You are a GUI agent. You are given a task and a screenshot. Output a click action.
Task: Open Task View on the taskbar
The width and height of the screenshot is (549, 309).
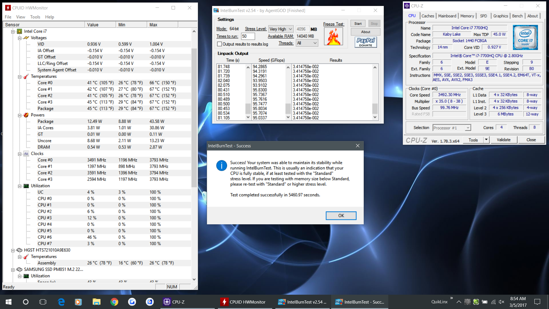[43, 302]
